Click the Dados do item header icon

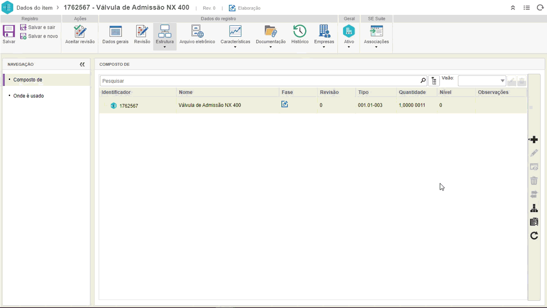pos(8,8)
